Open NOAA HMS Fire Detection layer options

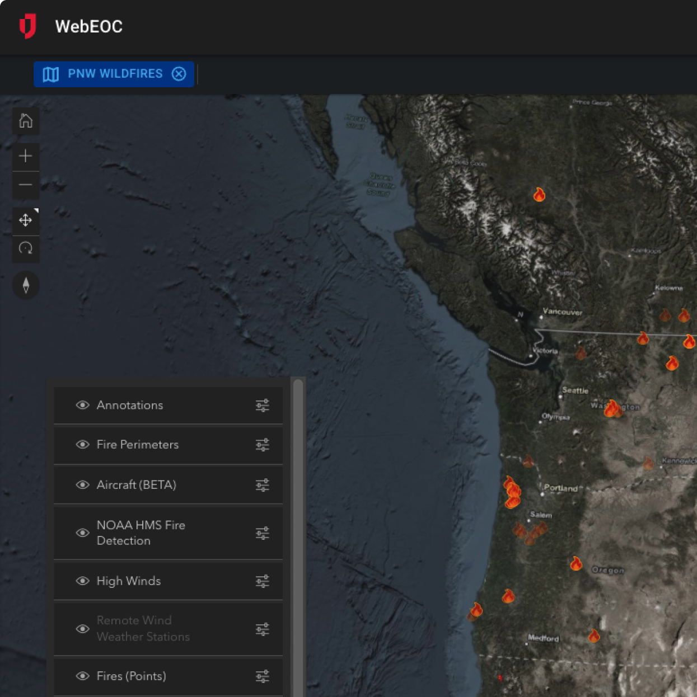pos(262,533)
